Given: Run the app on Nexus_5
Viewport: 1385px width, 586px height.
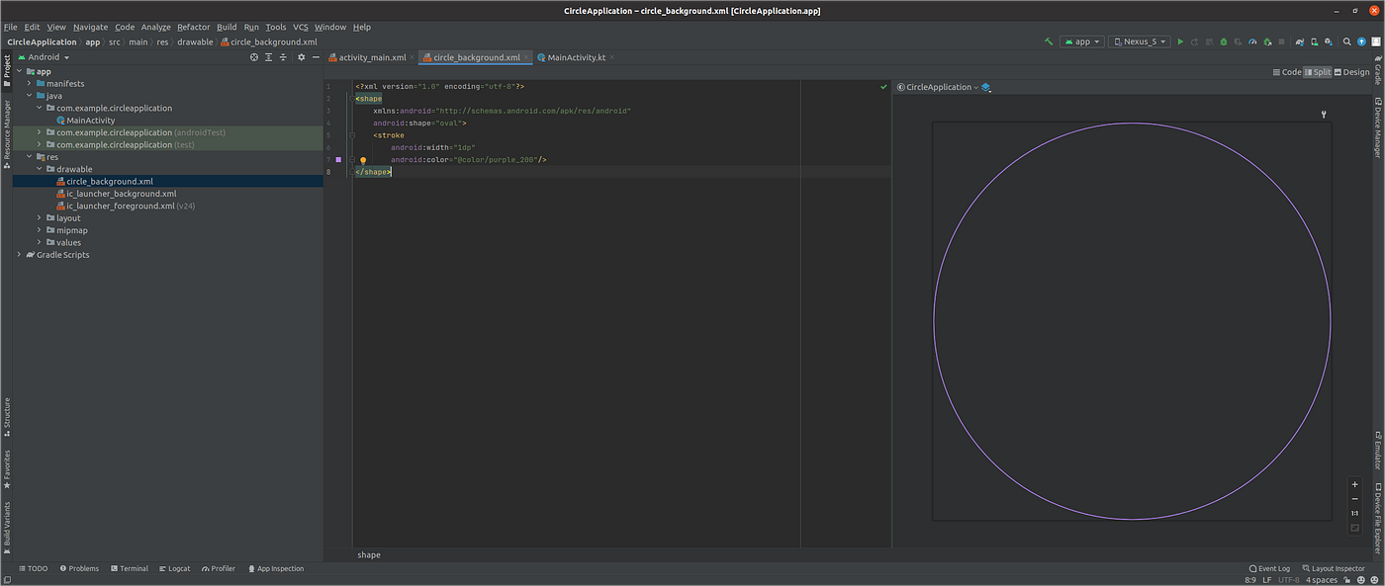Looking at the screenshot, I should 1180,41.
